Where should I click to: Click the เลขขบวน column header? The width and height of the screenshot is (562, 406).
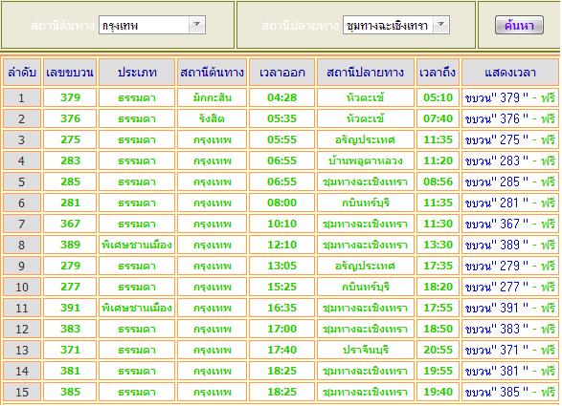pos(70,73)
